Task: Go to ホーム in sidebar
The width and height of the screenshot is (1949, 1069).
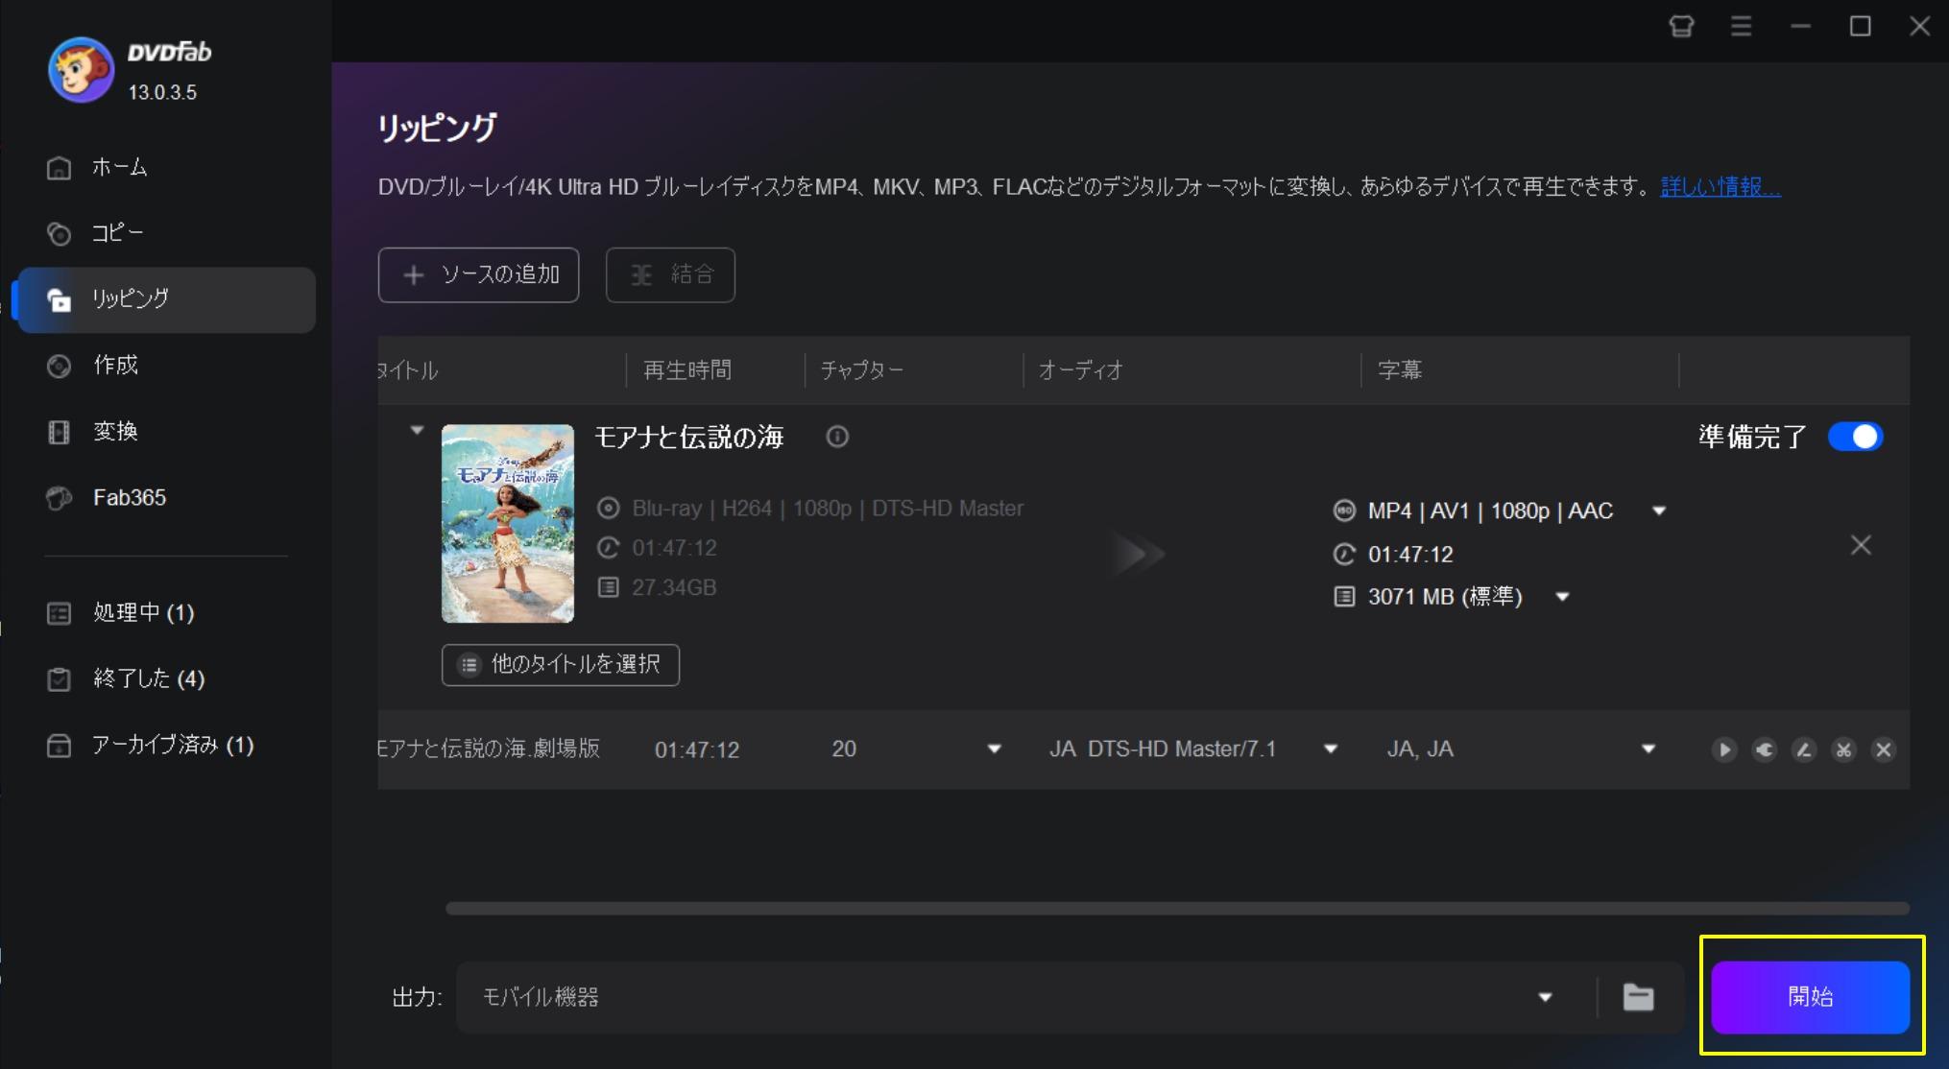Action: point(167,167)
